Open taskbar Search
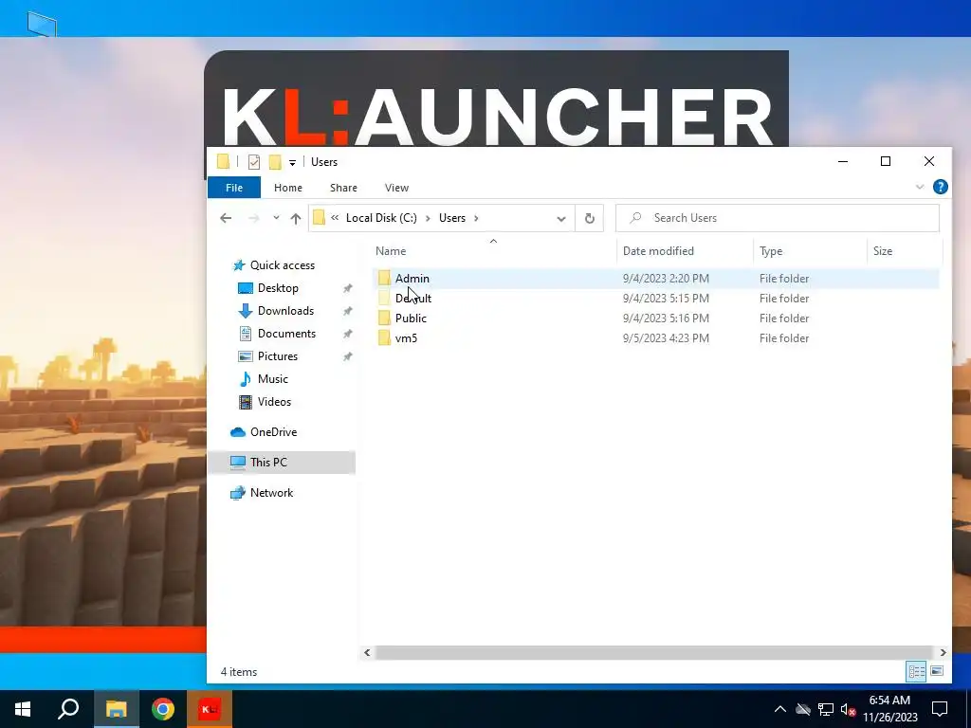This screenshot has width=971, height=728. tap(68, 709)
